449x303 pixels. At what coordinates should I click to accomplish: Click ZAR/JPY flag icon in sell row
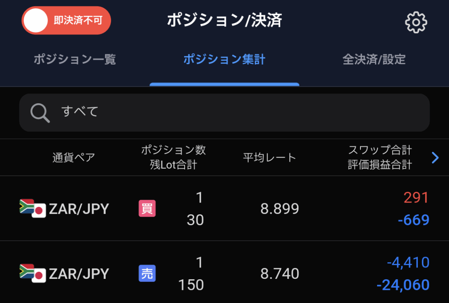(x=33, y=274)
